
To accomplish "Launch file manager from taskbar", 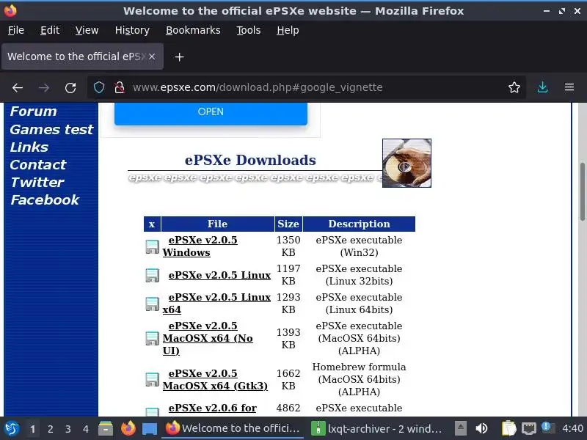I will click(106, 428).
